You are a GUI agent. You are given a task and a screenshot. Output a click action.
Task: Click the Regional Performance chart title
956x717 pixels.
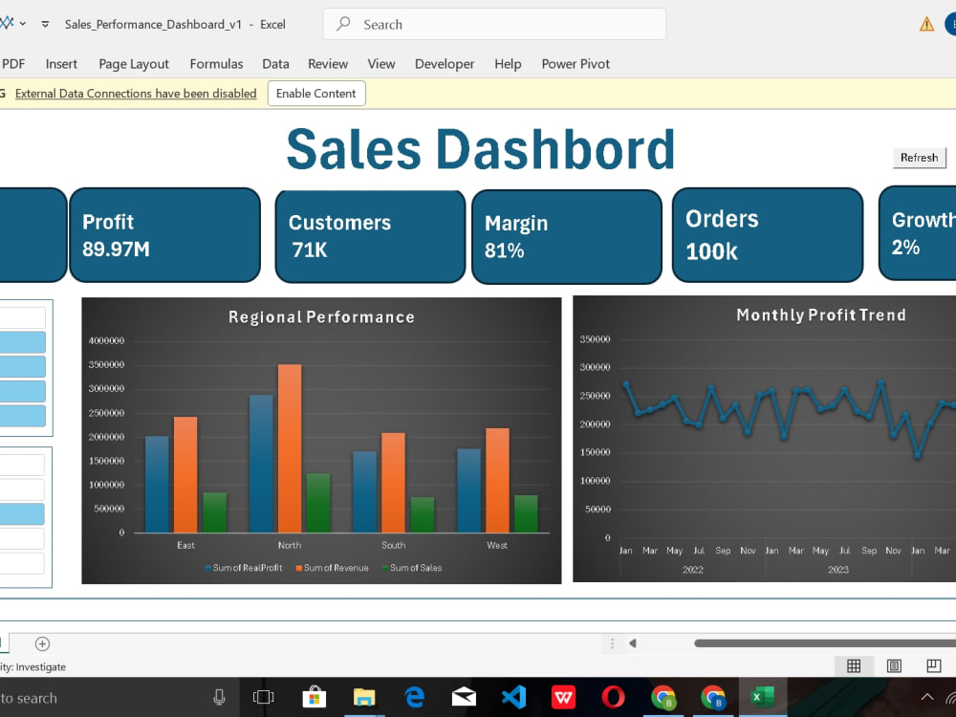[x=321, y=317]
